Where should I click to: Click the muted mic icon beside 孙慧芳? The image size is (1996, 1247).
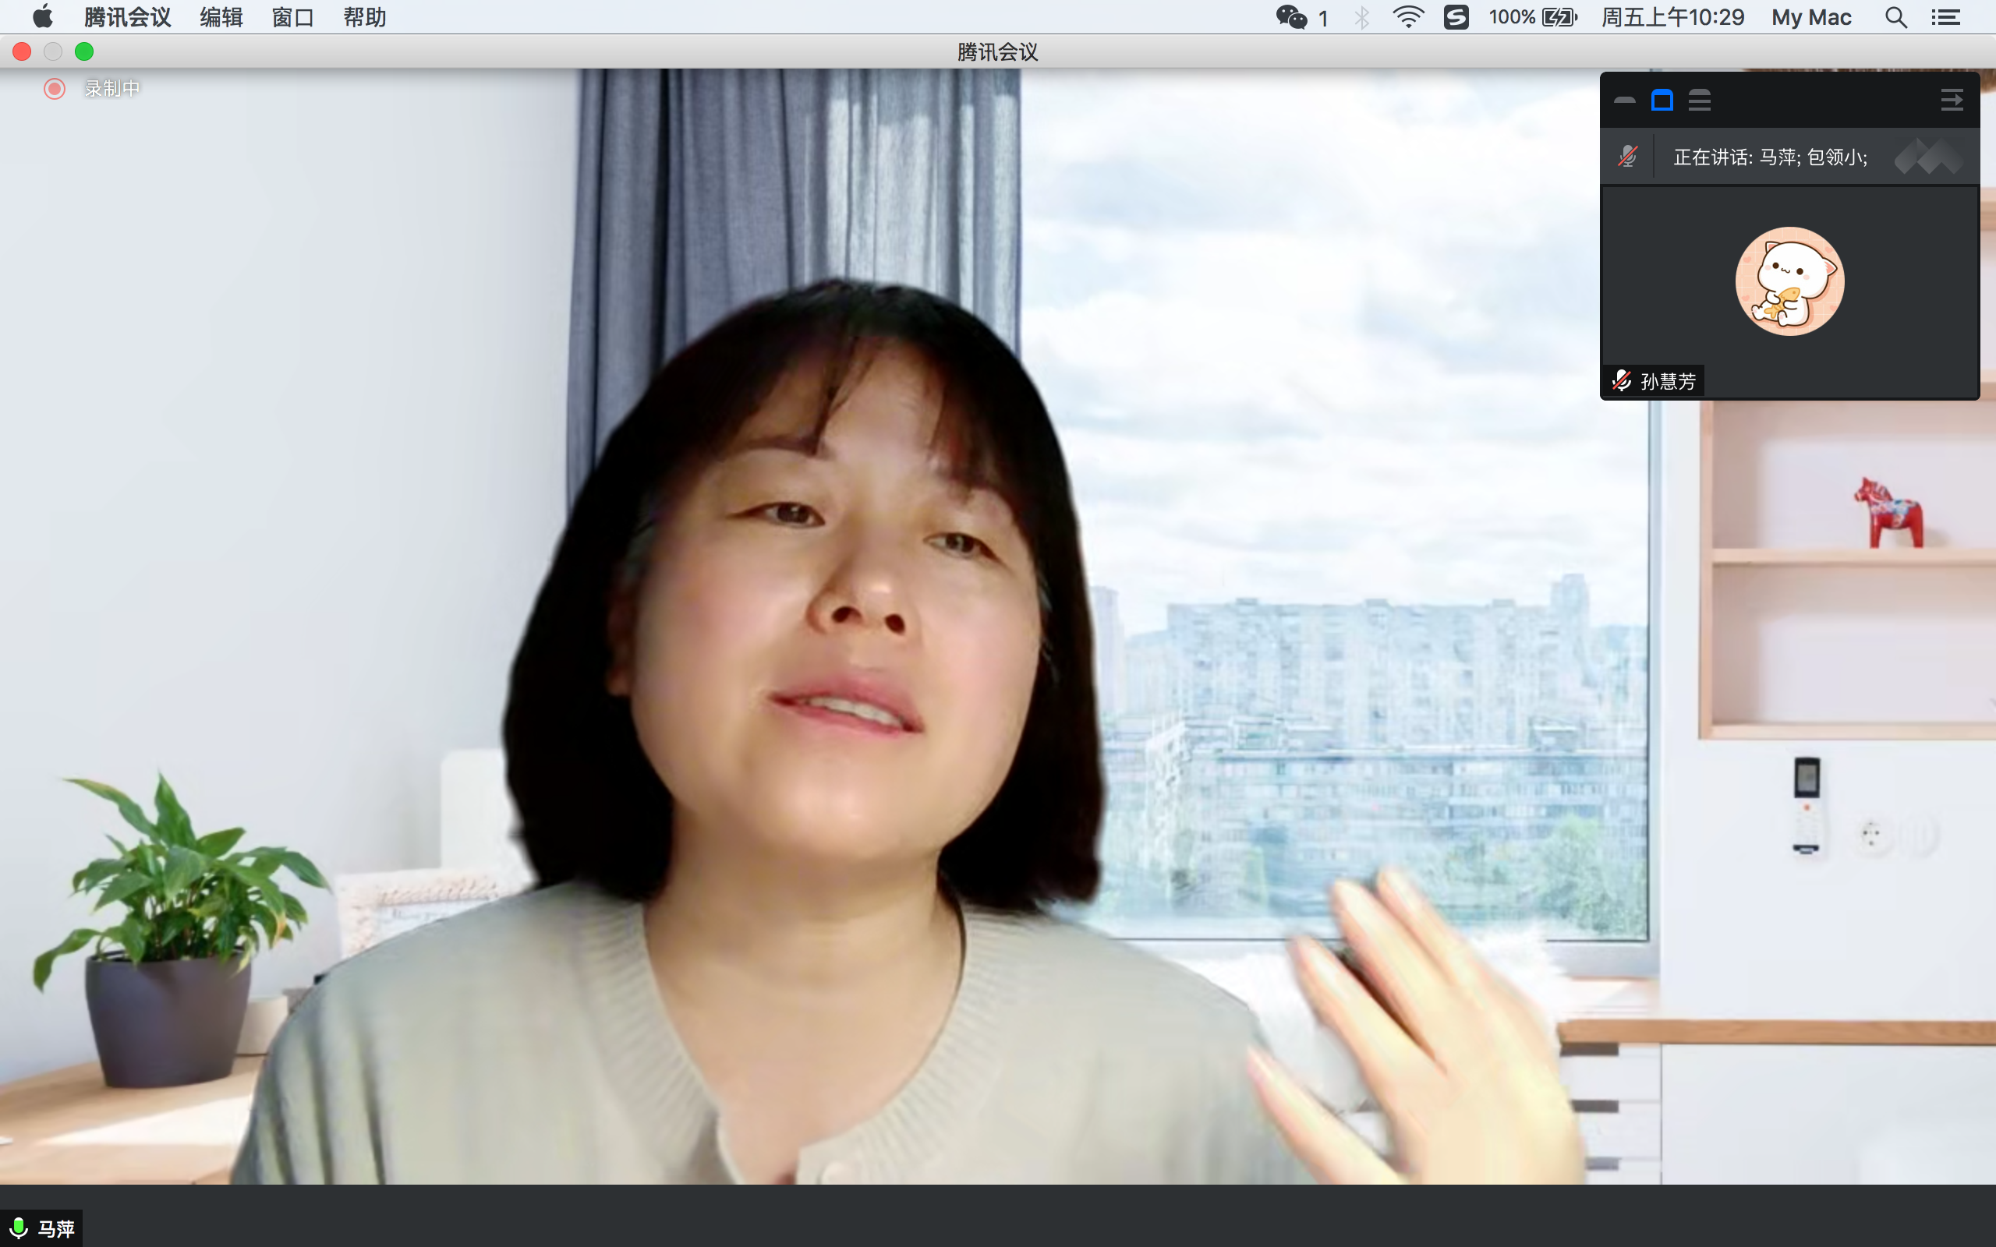tap(1622, 380)
